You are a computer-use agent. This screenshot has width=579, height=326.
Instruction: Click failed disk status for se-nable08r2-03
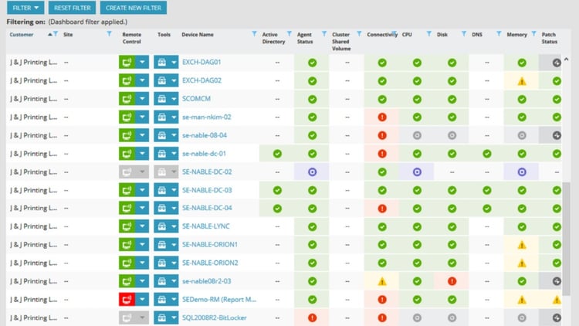(x=452, y=281)
